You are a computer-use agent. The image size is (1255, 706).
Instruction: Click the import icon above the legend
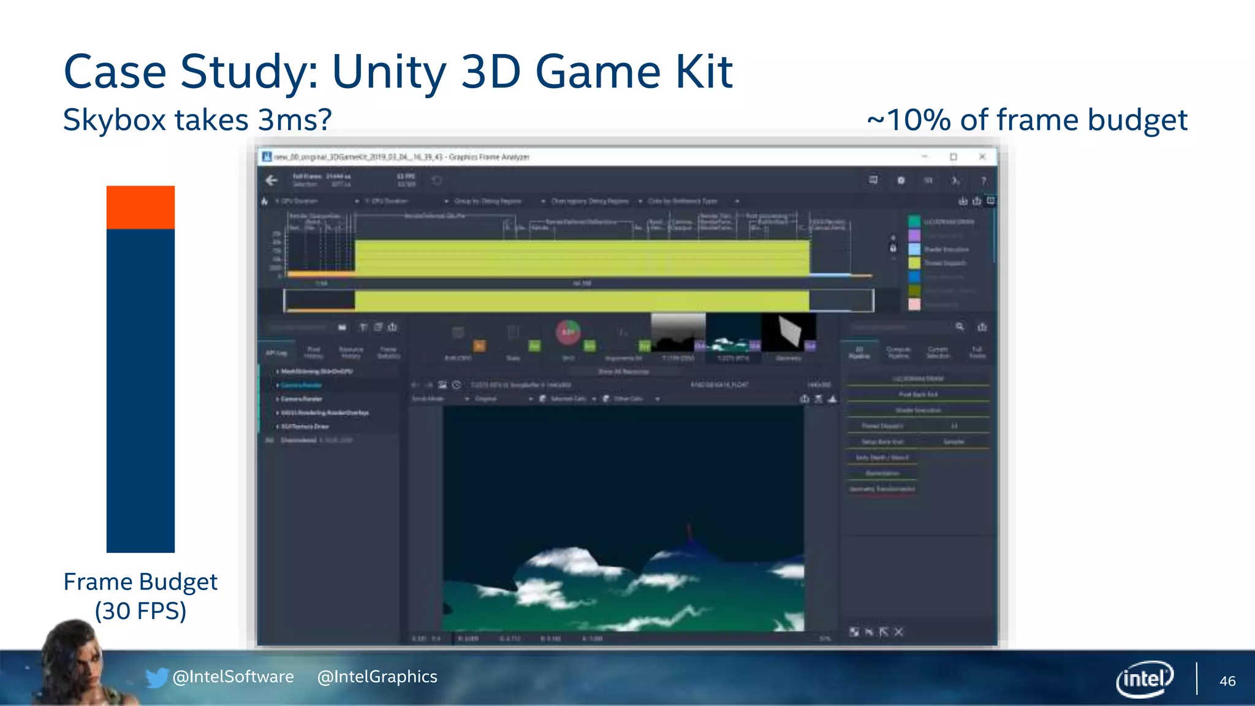(x=963, y=201)
